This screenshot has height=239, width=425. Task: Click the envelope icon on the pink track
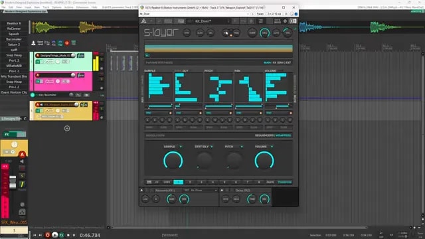pos(49,81)
